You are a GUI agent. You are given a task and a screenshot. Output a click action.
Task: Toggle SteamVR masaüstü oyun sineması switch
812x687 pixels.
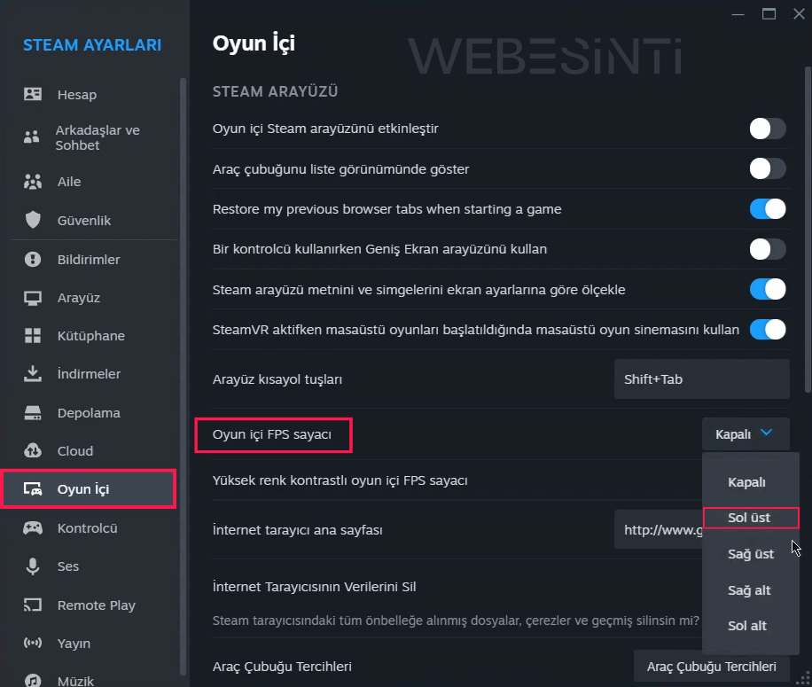tap(768, 329)
